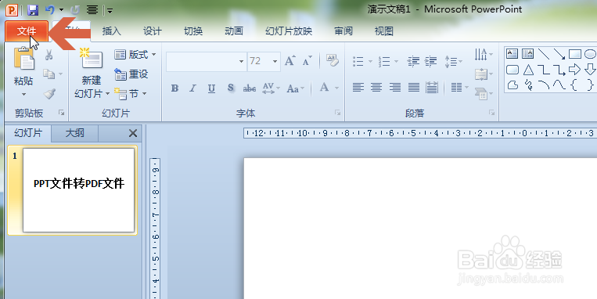597x299 pixels.
Task: Justify the paragraph text
Action: [x=413, y=88]
